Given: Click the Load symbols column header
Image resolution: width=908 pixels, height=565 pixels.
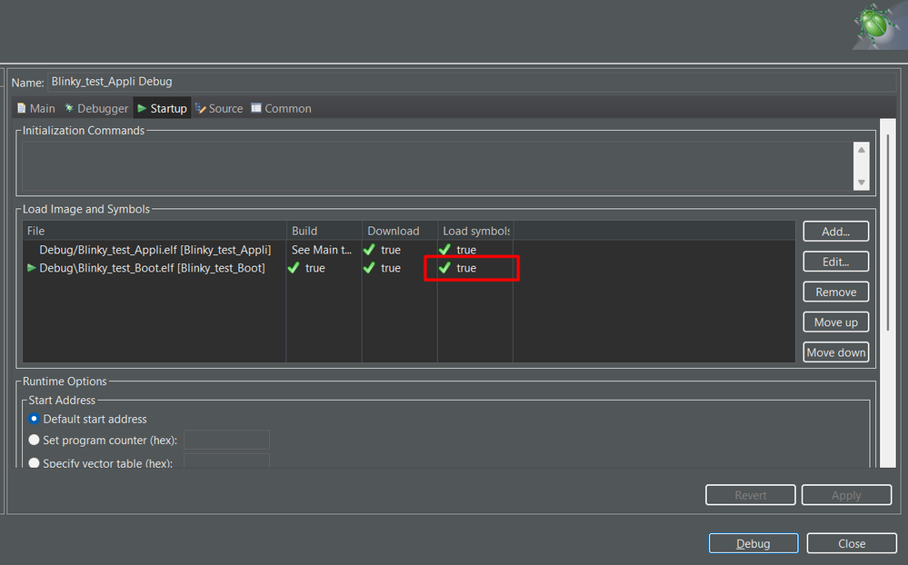Looking at the screenshot, I should [x=475, y=231].
